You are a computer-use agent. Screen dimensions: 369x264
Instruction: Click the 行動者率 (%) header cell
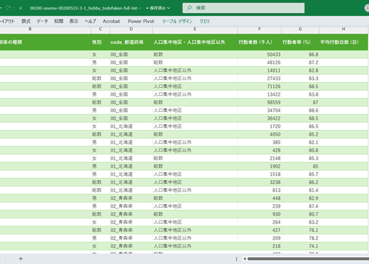coord(300,42)
